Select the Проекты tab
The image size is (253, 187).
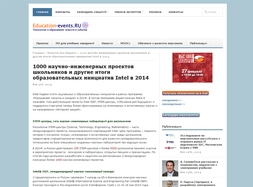coord(42,43)
